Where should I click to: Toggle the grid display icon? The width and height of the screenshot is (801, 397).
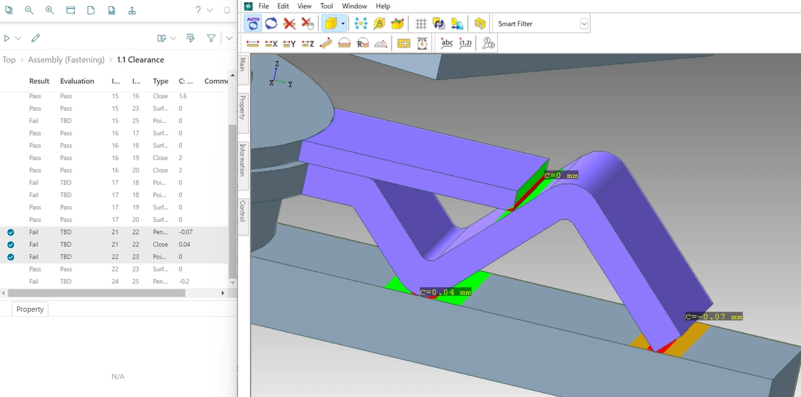[421, 23]
